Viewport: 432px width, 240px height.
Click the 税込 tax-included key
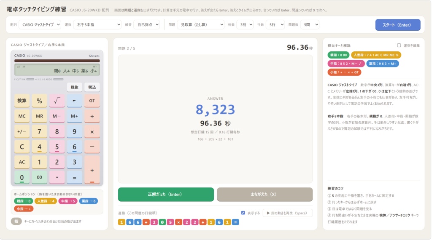(92, 87)
